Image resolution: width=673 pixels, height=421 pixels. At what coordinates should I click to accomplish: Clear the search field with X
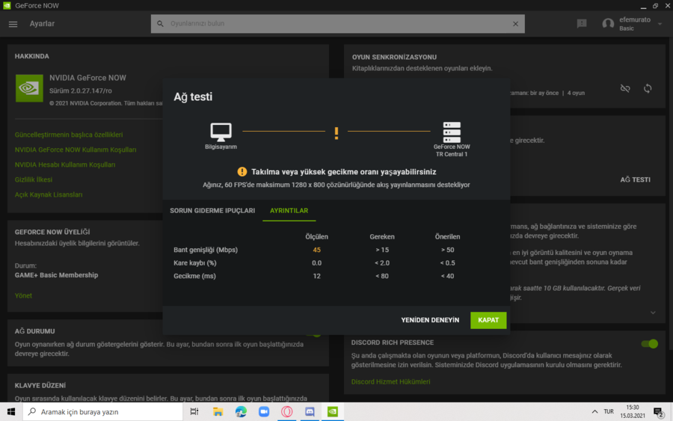click(x=515, y=24)
